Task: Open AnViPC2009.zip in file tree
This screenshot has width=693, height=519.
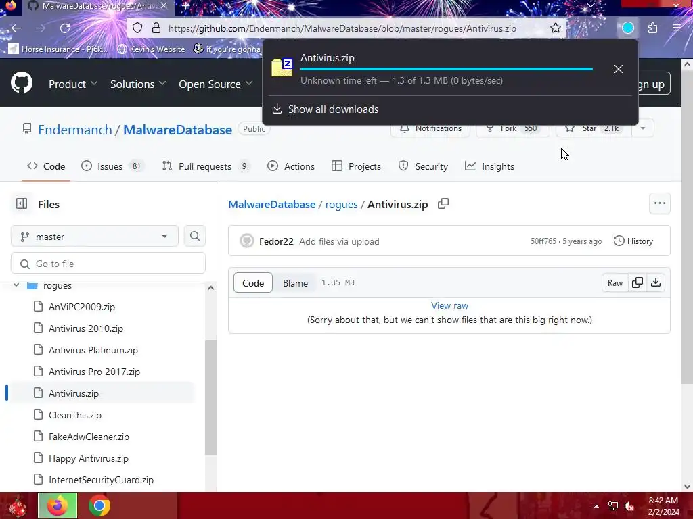Action: pos(82,307)
